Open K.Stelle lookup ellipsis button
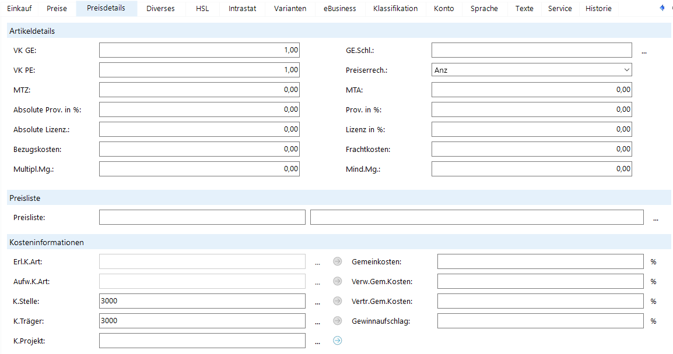This screenshot has width=673, height=354. (318, 302)
